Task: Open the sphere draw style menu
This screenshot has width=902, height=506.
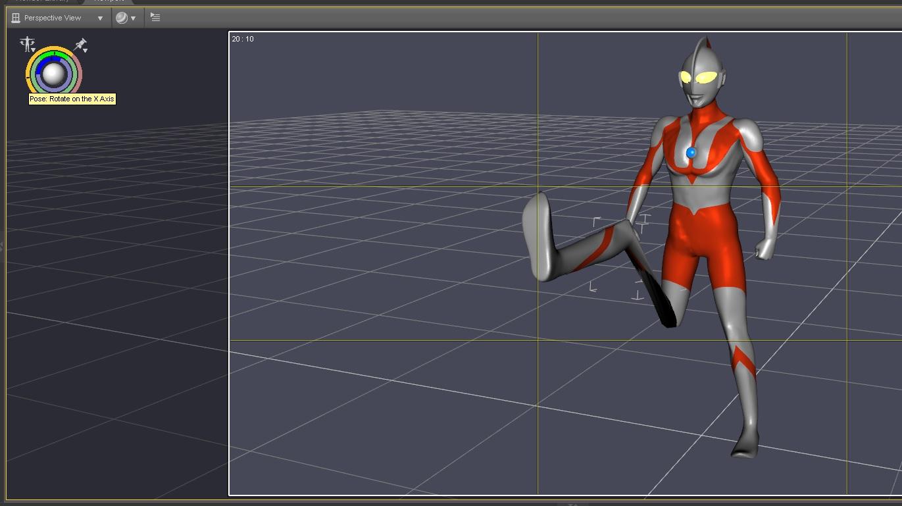Action: (x=126, y=18)
